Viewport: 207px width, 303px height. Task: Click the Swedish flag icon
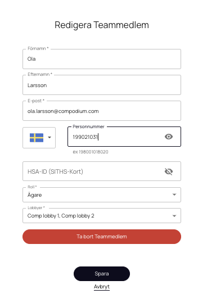click(37, 138)
